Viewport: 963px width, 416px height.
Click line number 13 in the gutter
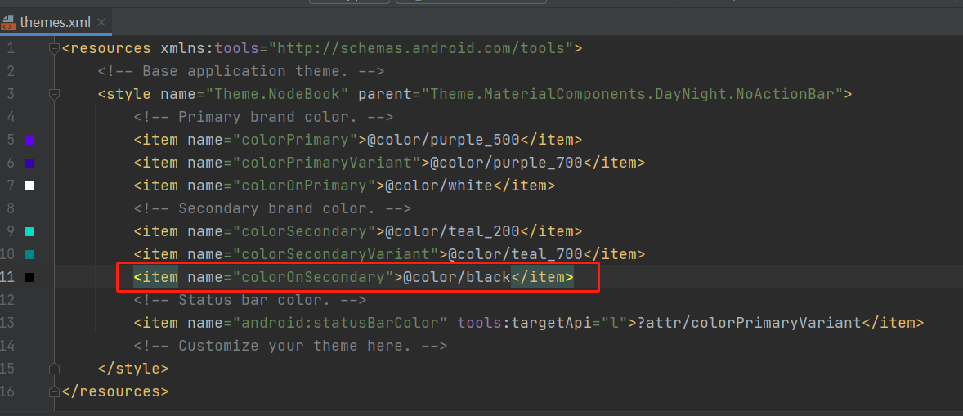click(7, 324)
